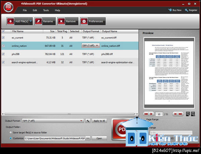Open the Help menu
The height and width of the screenshot is (154, 201).
57,10
